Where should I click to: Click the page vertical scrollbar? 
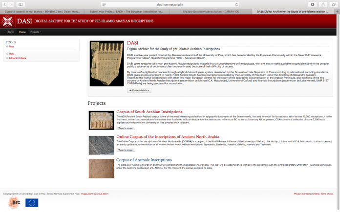pos(338,113)
